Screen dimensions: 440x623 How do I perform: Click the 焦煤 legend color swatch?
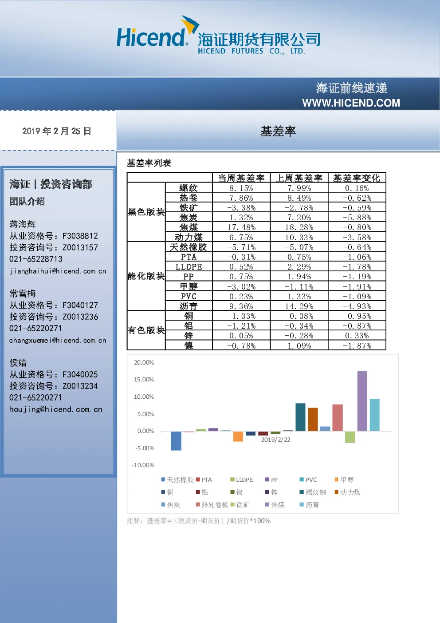[267, 504]
